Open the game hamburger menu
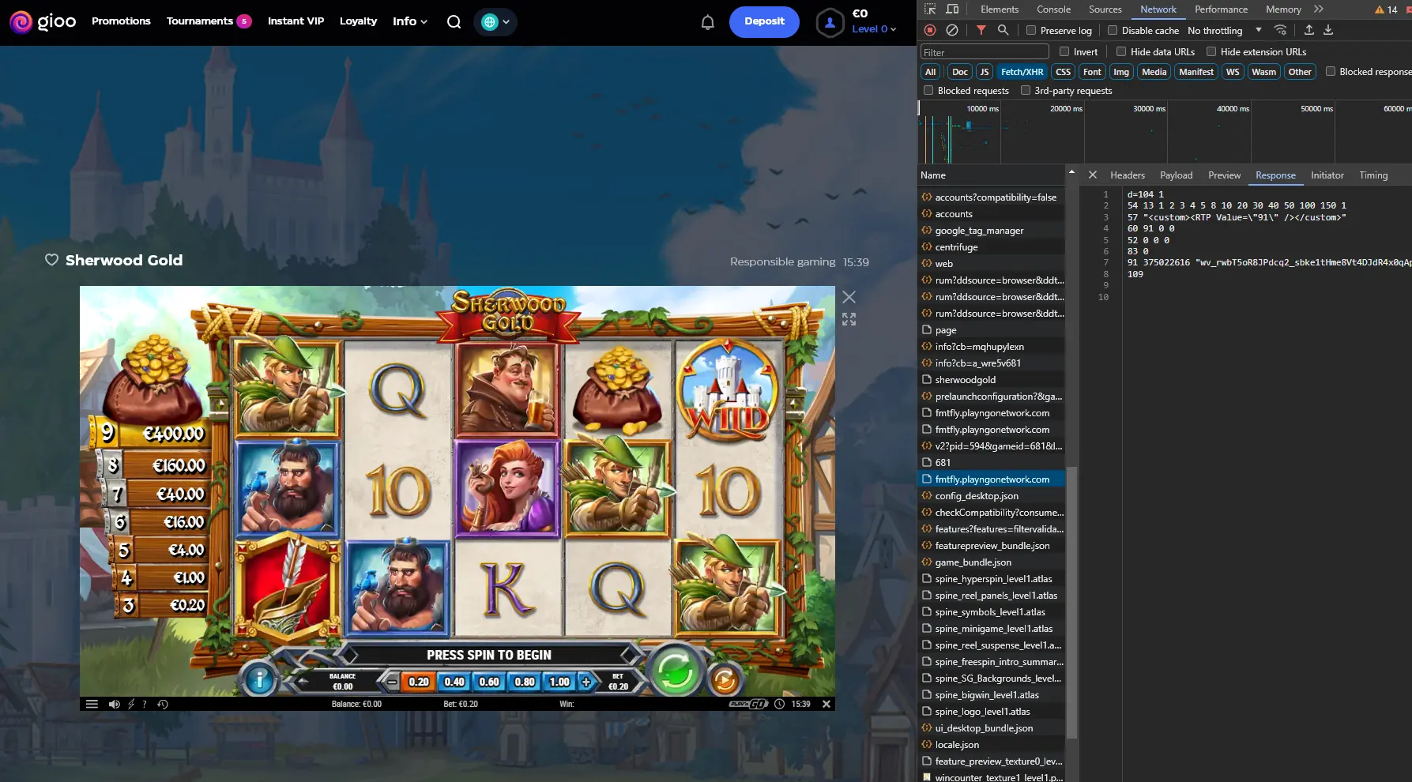The height and width of the screenshot is (782, 1412). click(92, 704)
